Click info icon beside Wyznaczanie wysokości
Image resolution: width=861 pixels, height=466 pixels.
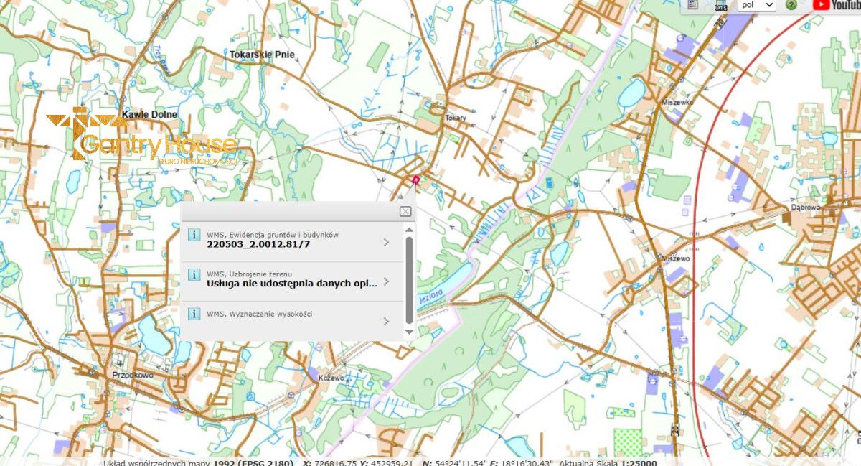point(195,314)
